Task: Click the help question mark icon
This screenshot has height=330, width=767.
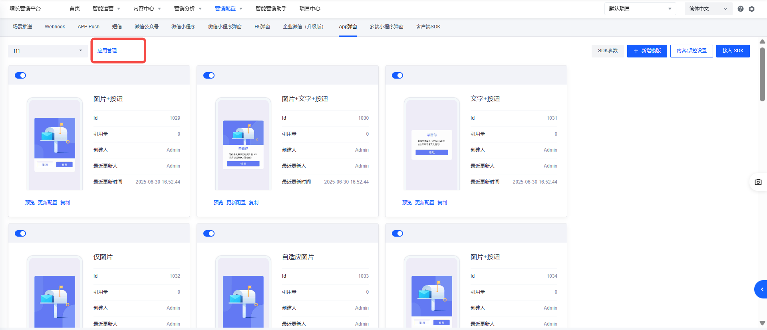Action: 740,9
